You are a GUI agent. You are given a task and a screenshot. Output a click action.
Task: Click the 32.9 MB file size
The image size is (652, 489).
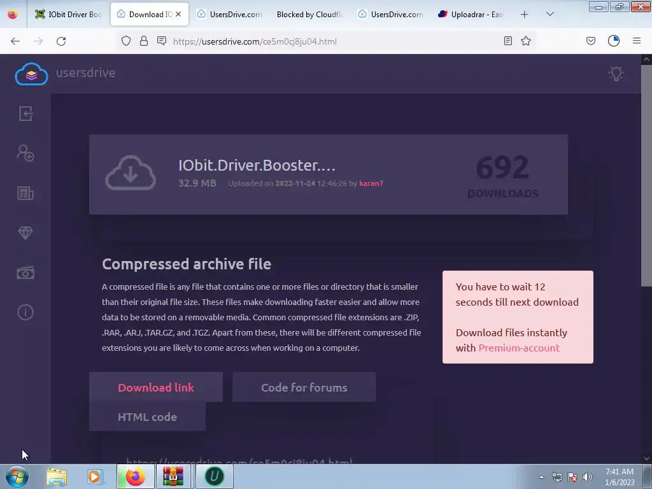coord(197,183)
